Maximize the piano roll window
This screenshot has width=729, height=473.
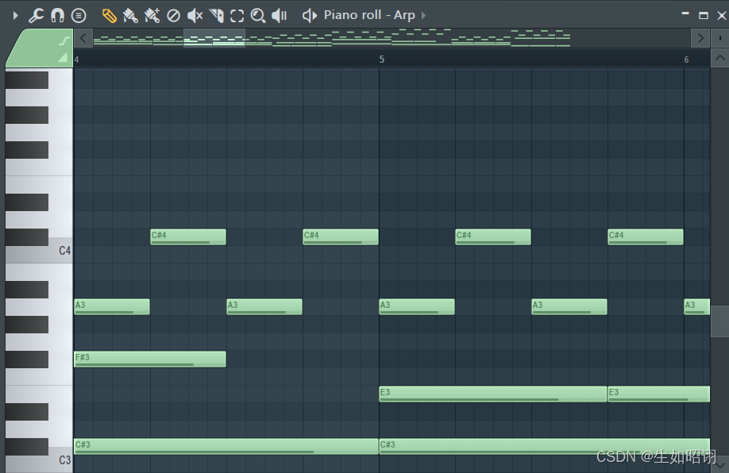[704, 15]
